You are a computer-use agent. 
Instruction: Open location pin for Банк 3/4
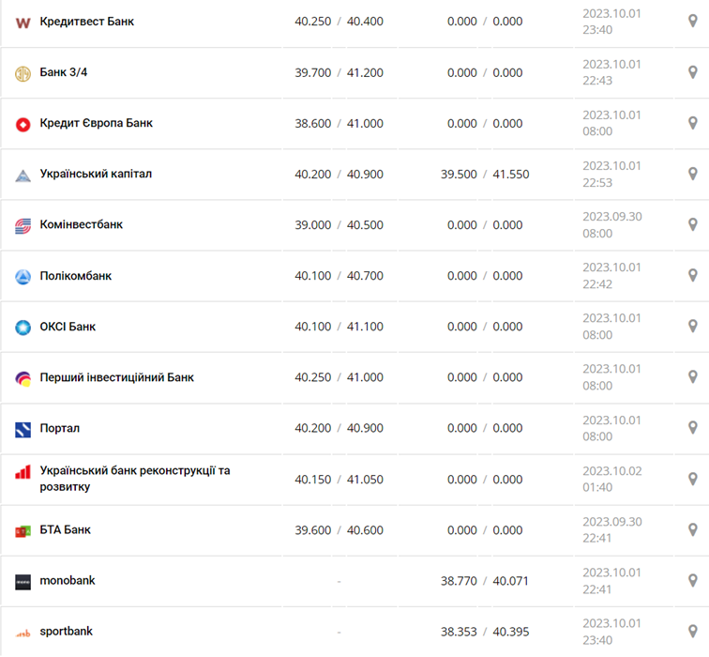click(x=693, y=72)
